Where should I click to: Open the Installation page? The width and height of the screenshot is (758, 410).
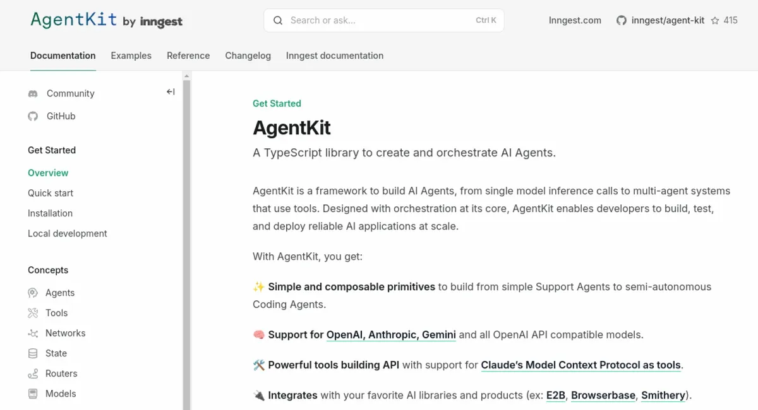click(50, 213)
